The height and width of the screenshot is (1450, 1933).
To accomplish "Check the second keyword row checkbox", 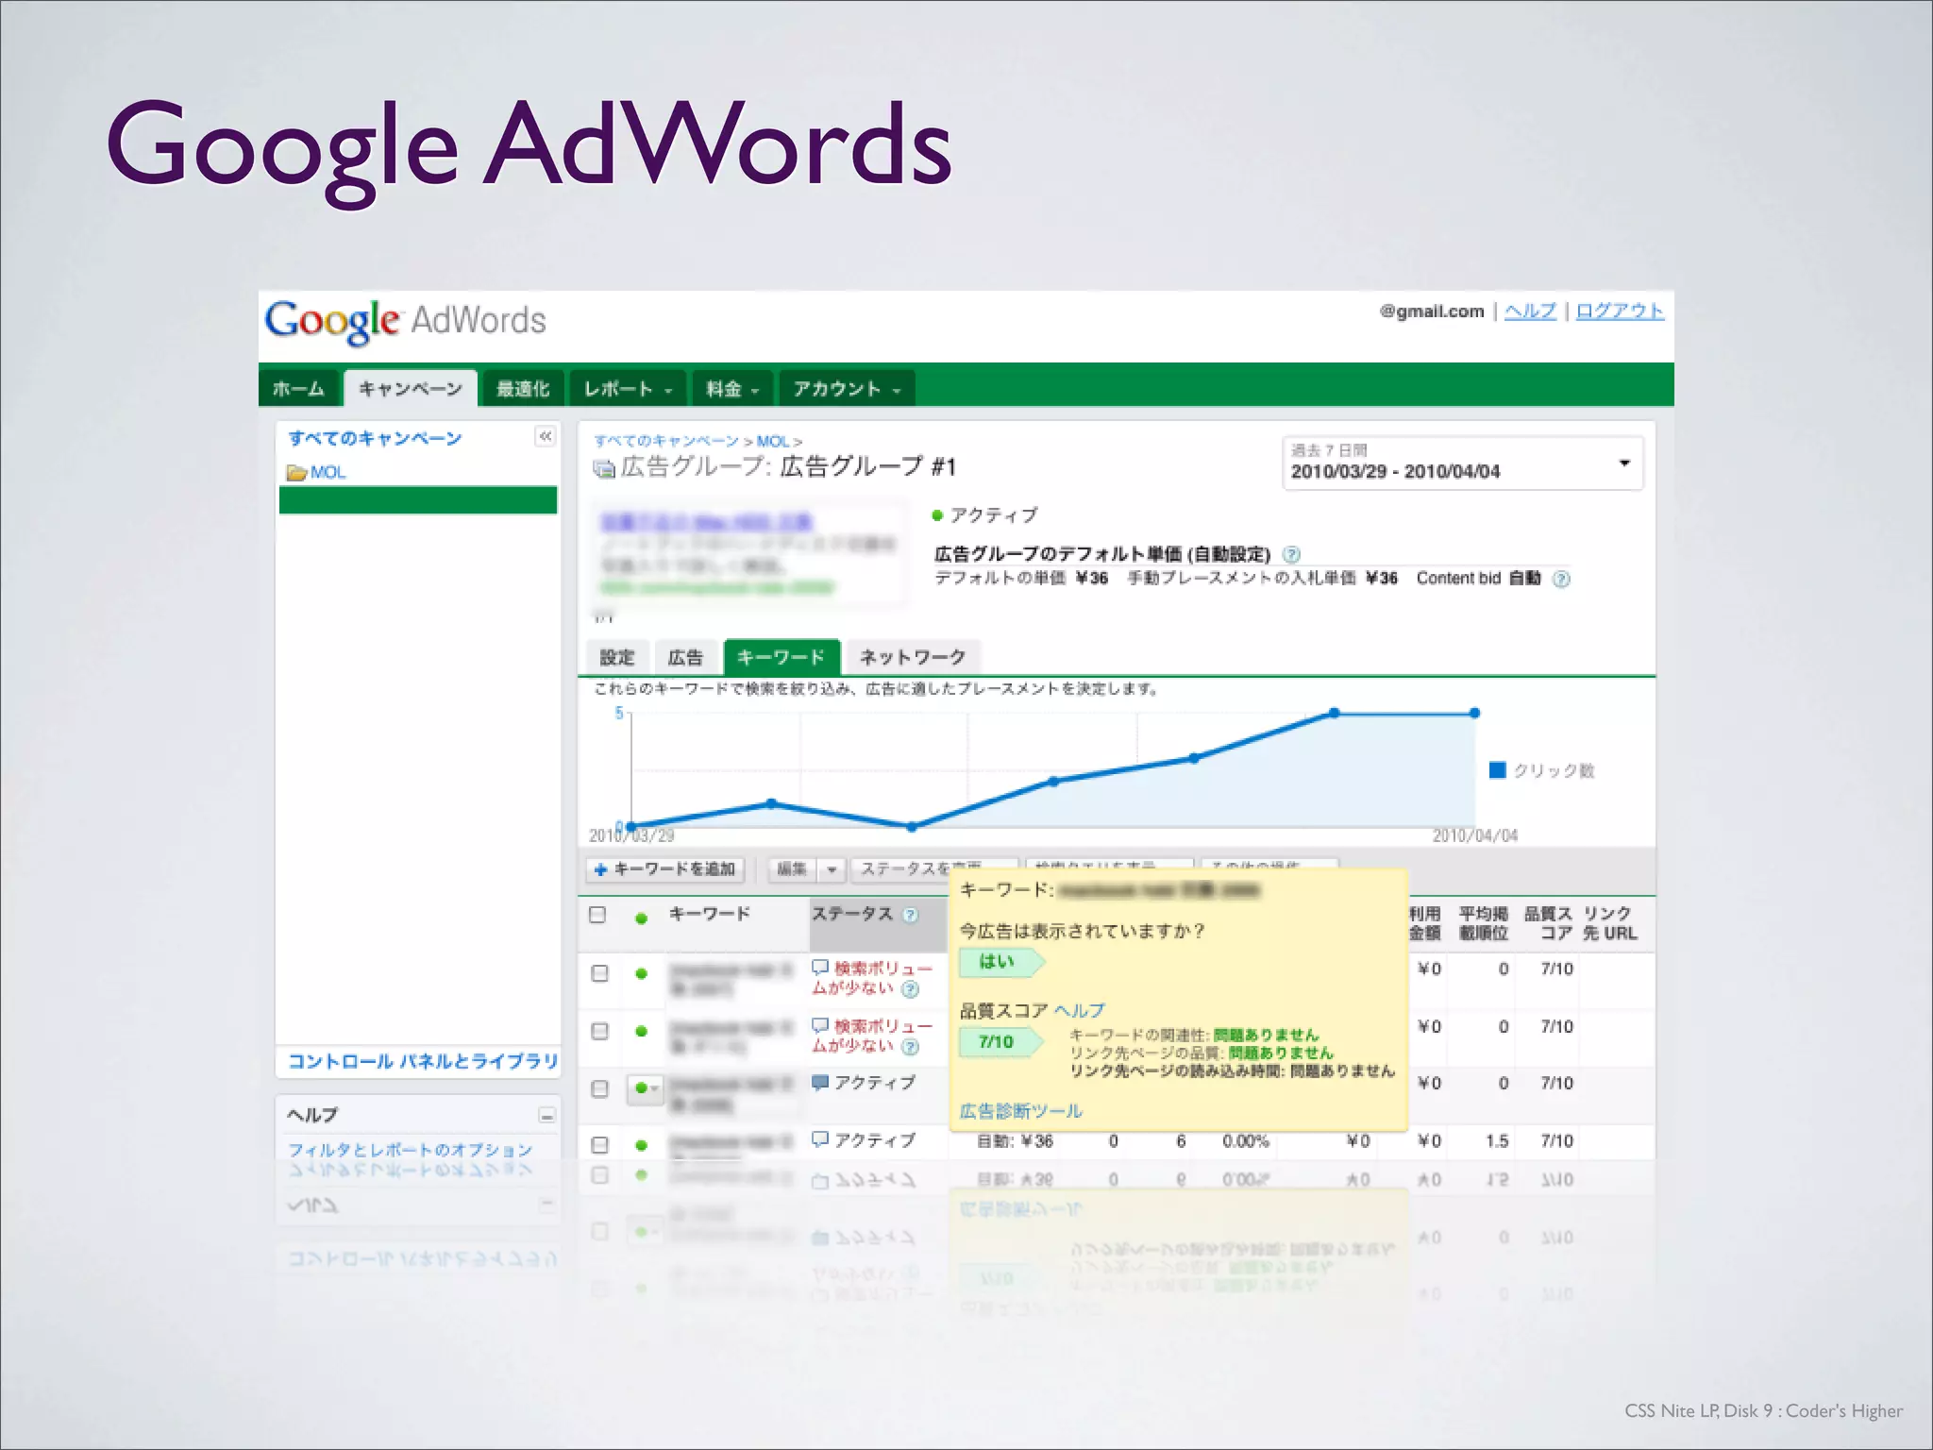I will pyautogui.click(x=599, y=1031).
